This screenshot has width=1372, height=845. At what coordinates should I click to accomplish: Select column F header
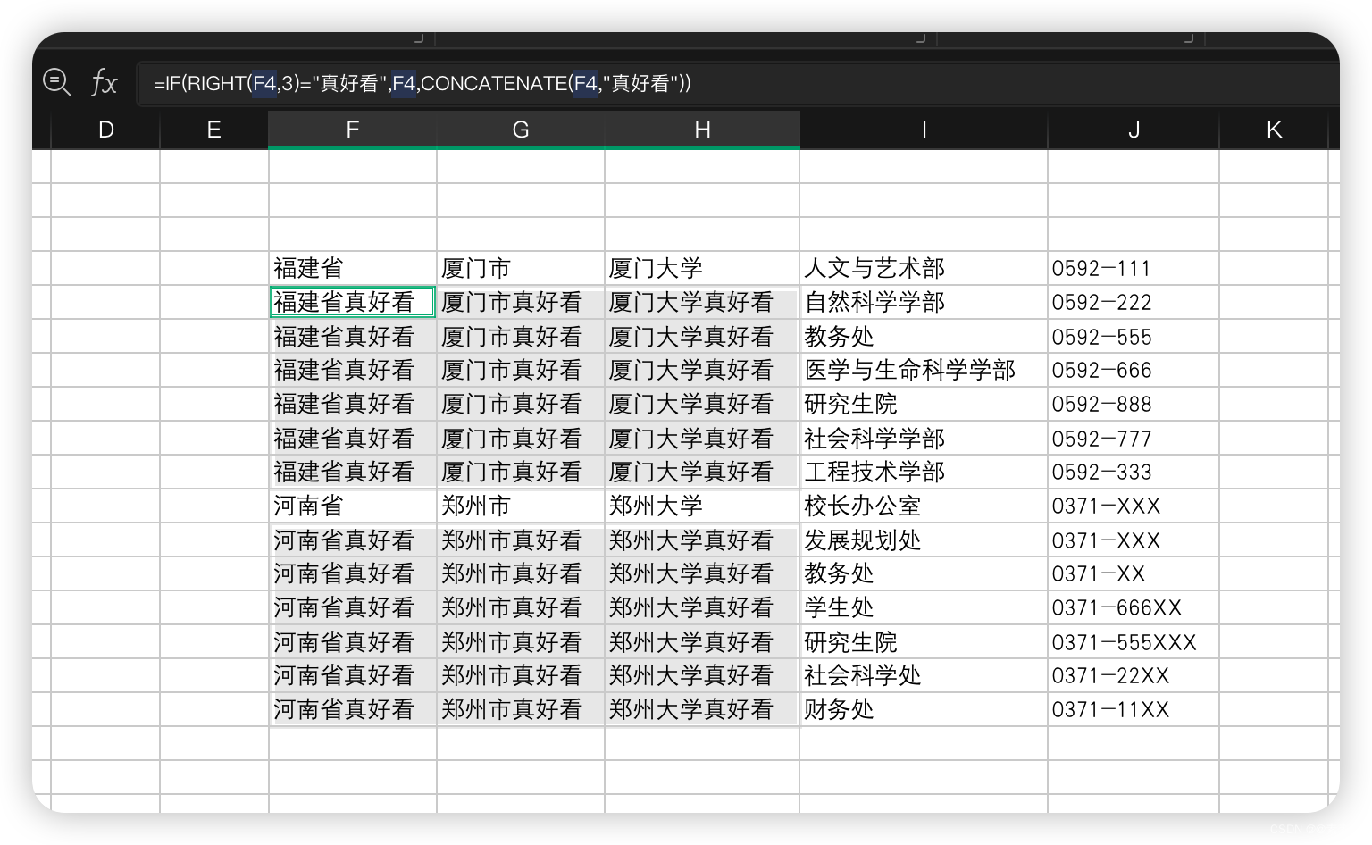(x=353, y=130)
